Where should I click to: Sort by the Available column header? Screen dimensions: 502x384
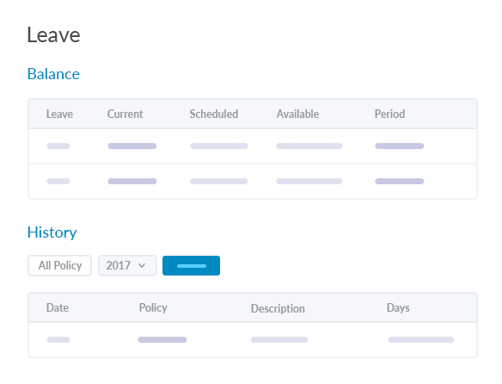pos(297,114)
